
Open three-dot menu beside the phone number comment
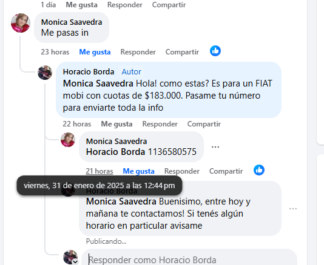click(x=215, y=147)
